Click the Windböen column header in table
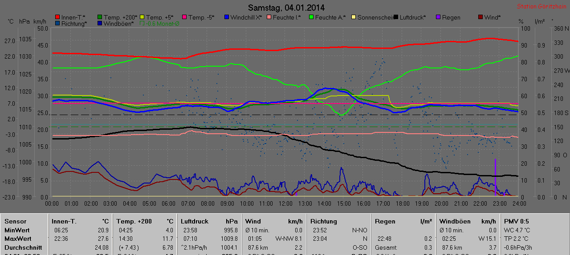 click(454, 221)
